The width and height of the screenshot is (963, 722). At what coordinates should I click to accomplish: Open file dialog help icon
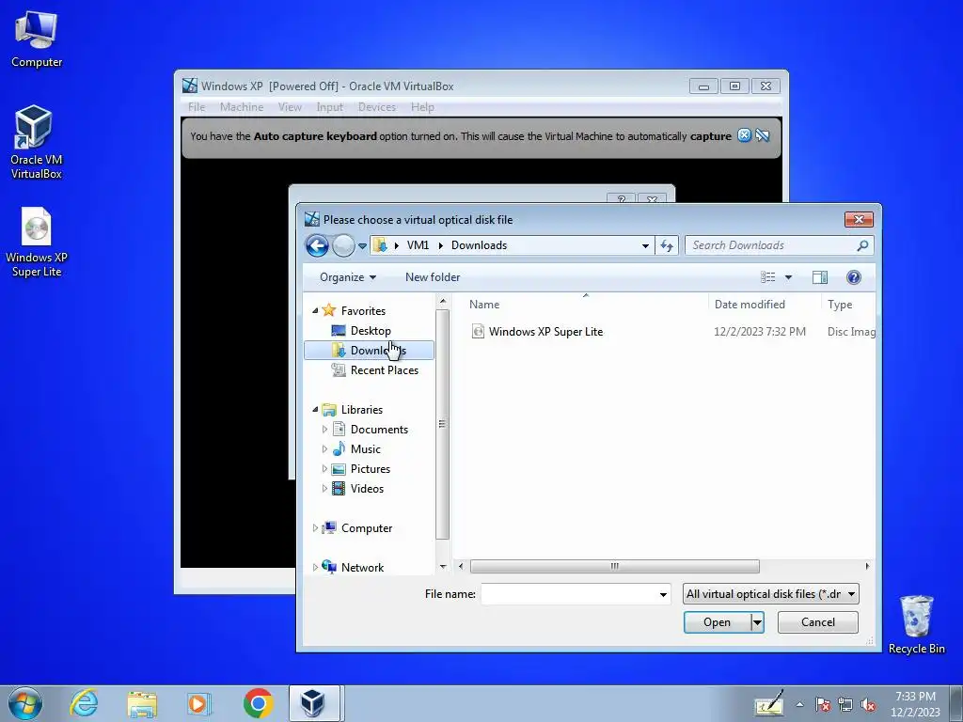[x=854, y=277]
